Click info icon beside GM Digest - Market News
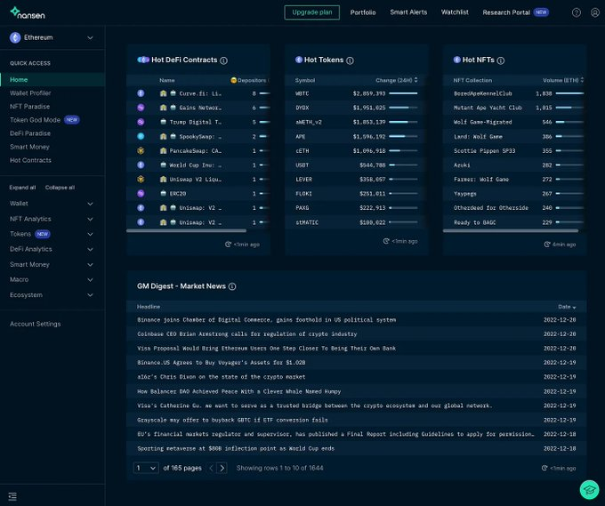The width and height of the screenshot is (605, 506). coord(232,286)
